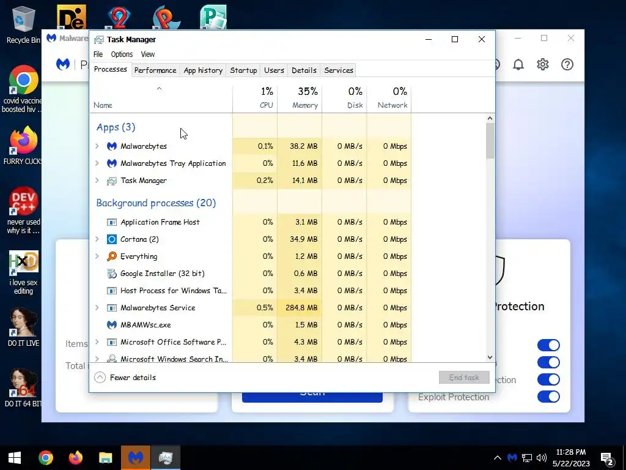Open the action center notifications icon

coord(607,458)
